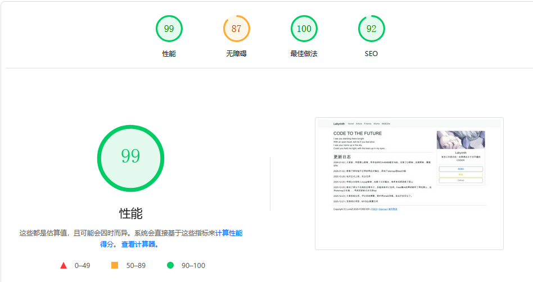
Task: Select the 最佳做法 gauge showing 100
Action: [x=304, y=29]
